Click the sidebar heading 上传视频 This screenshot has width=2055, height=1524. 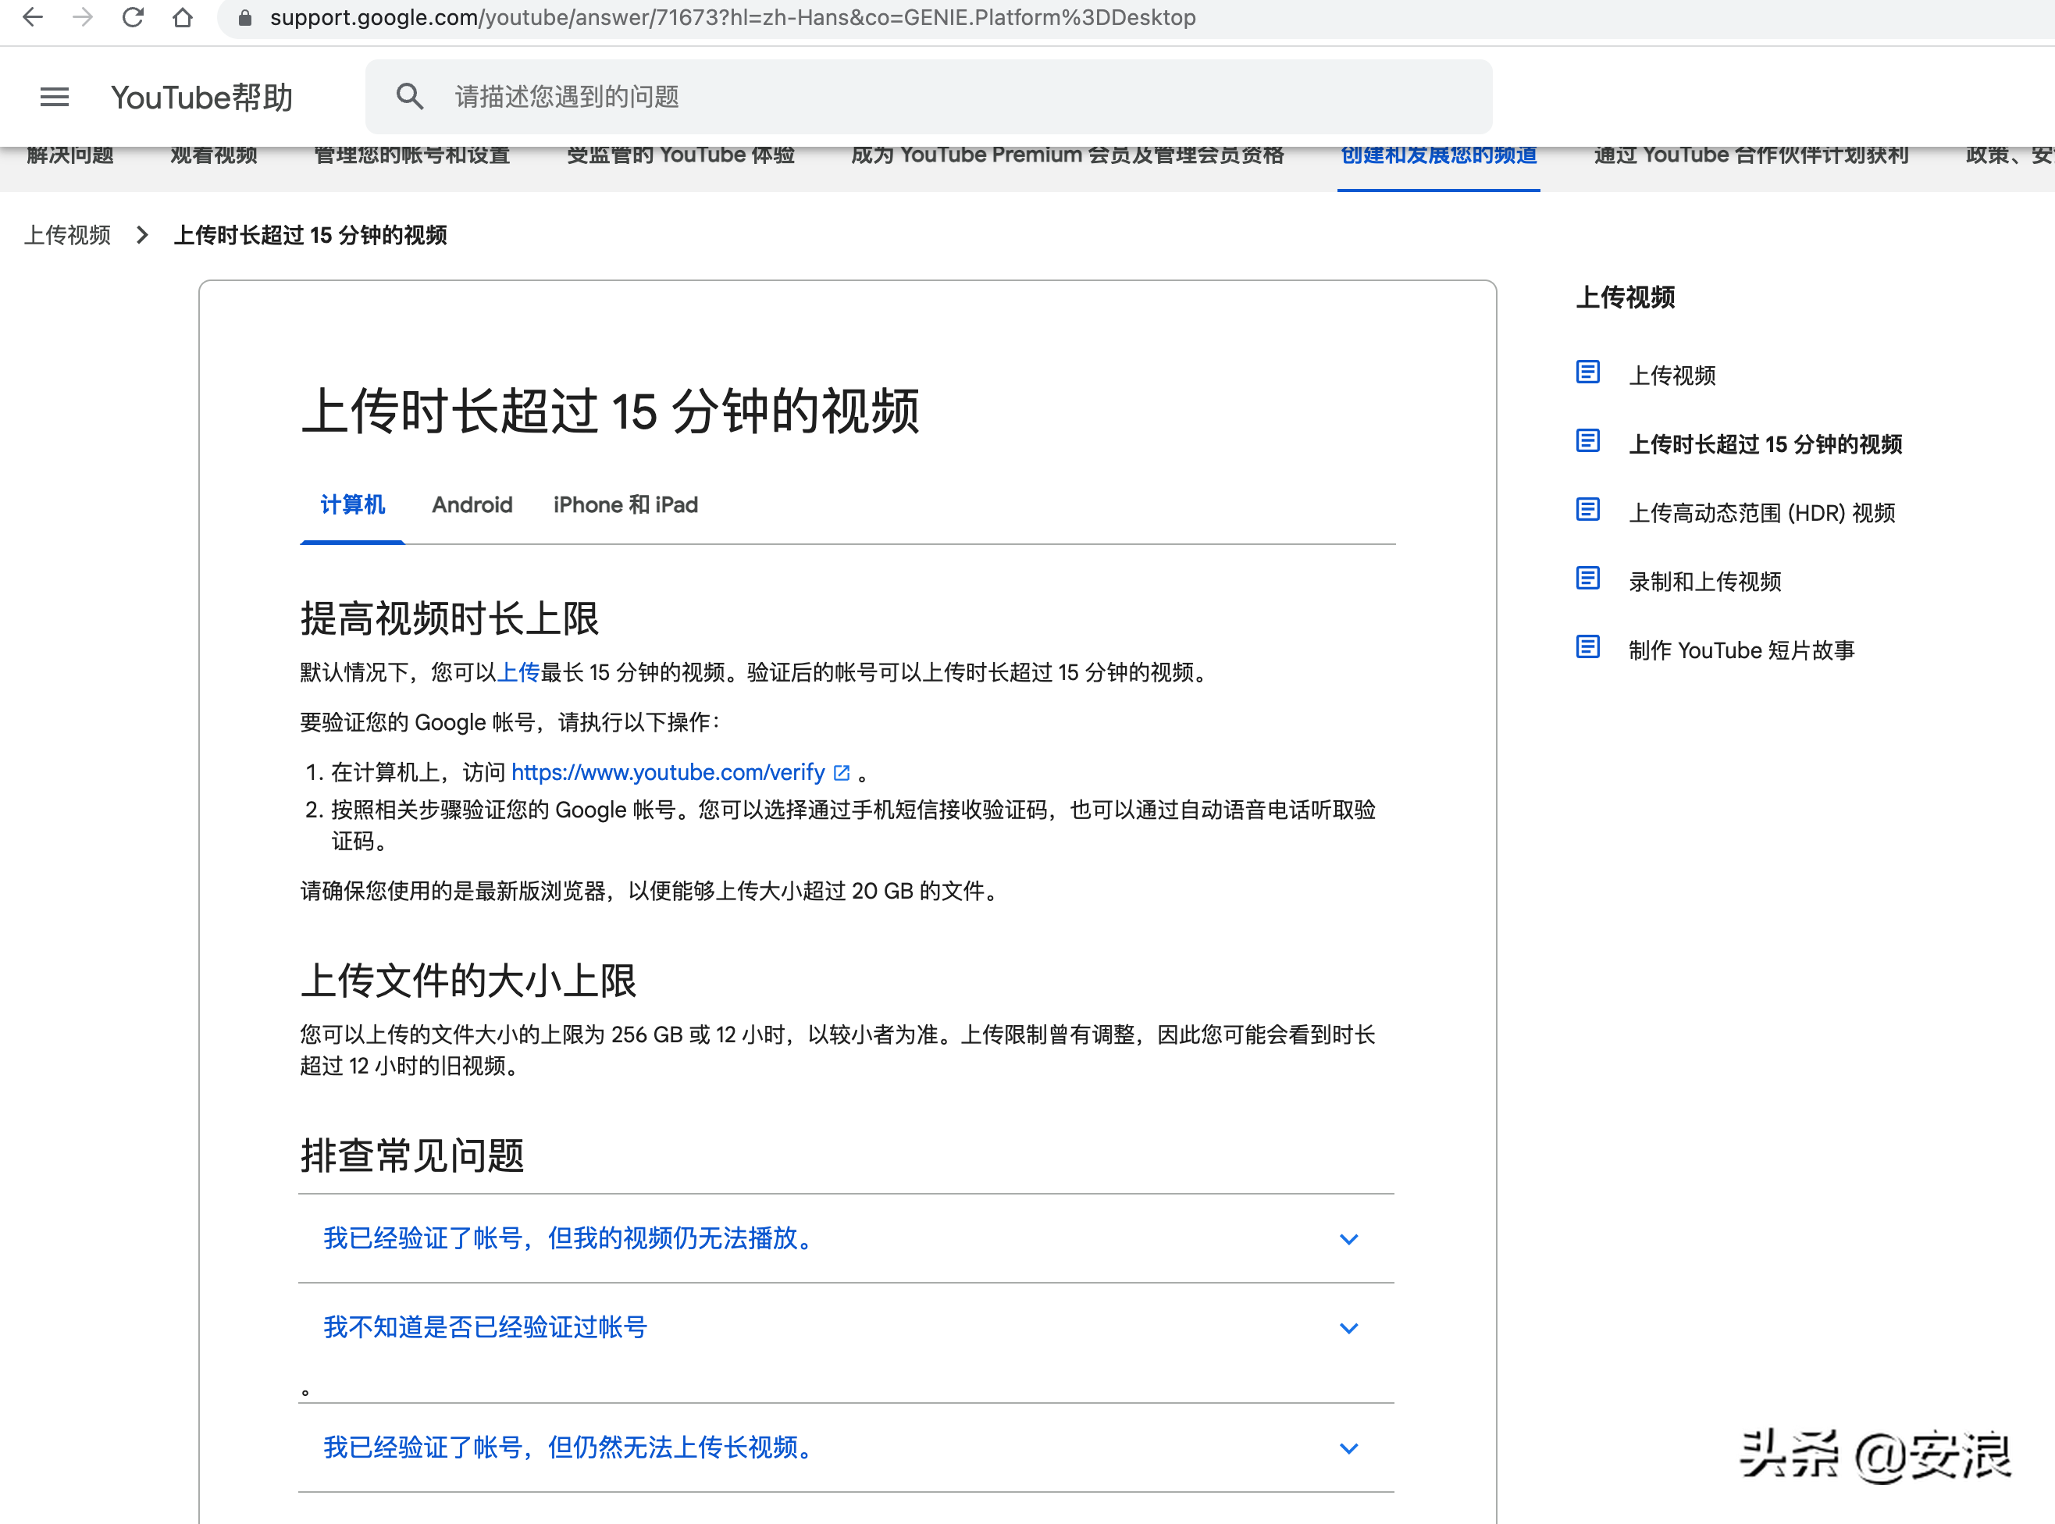point(1626,297)
